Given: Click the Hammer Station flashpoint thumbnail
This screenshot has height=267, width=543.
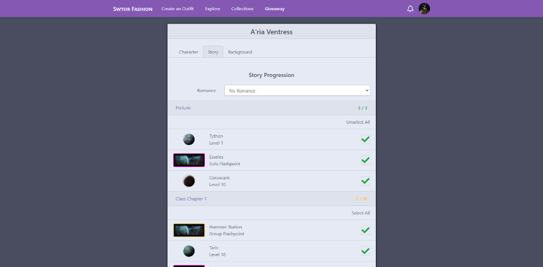Looking at the screenshot, I should click(x=189, y=230).
